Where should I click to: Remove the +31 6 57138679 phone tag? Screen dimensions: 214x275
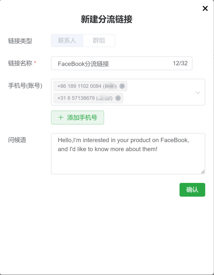(118, 98)
